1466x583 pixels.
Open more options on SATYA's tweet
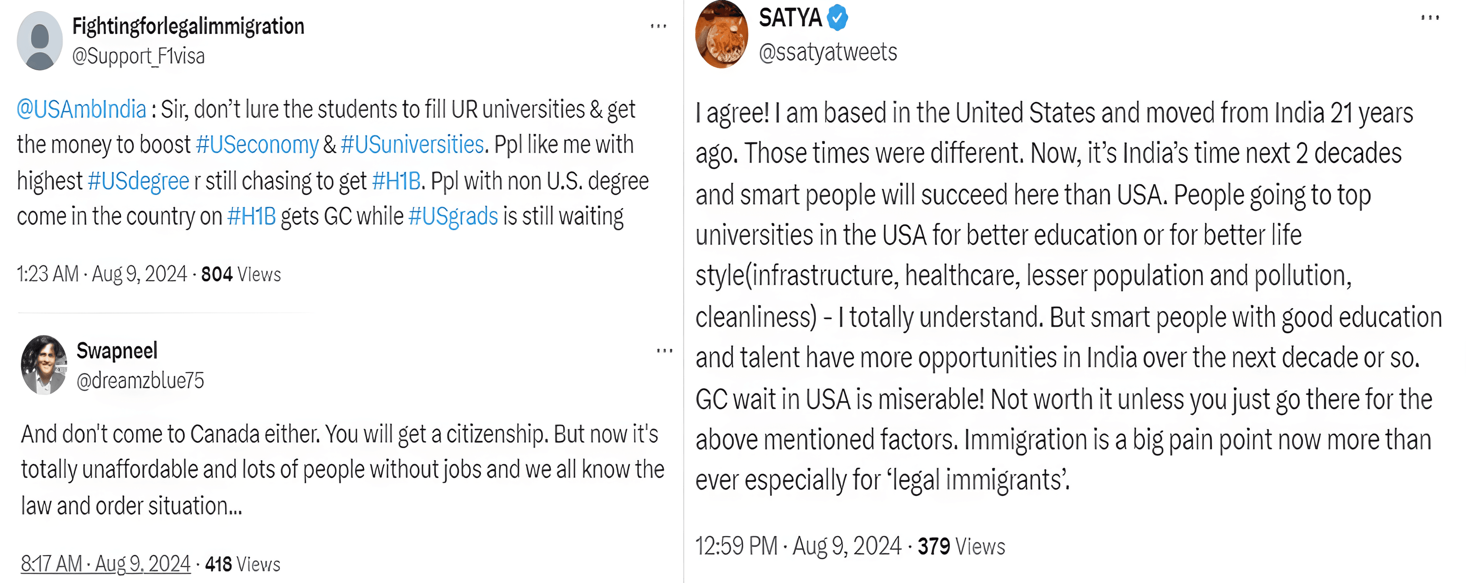[x=1430, y=18]
